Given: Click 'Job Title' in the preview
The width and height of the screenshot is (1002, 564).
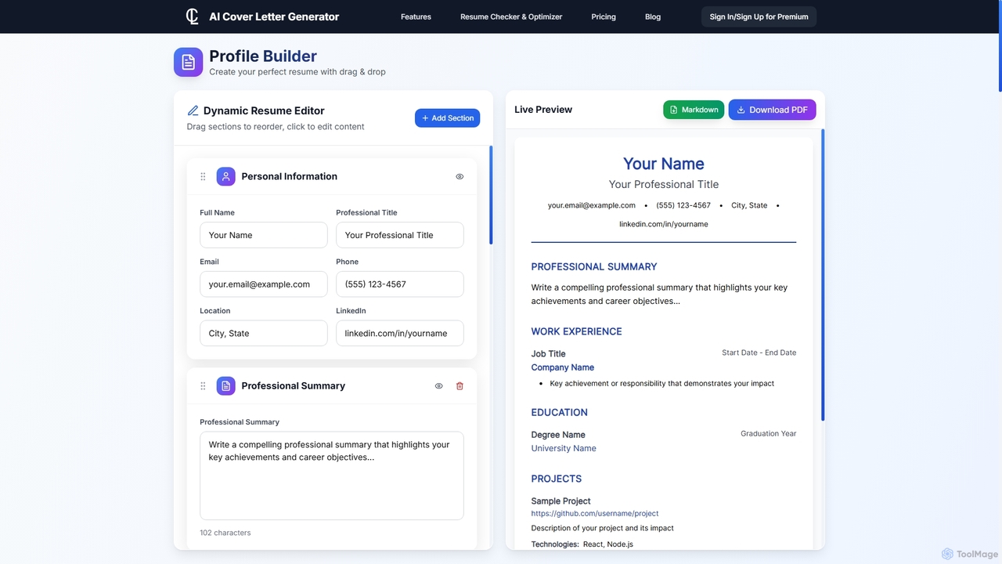Looking at the screenshot, I should (x=549, y=354).
